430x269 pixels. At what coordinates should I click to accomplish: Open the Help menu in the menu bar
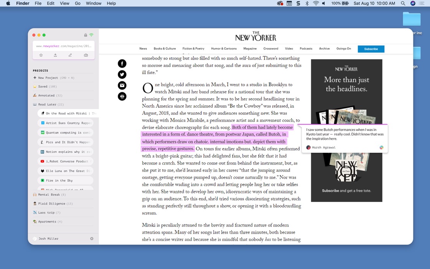click(111, 3)
